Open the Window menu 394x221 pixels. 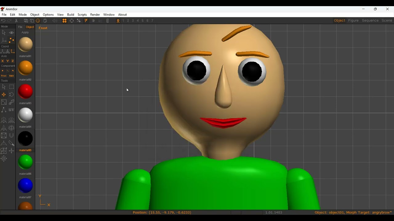point(109,14)
